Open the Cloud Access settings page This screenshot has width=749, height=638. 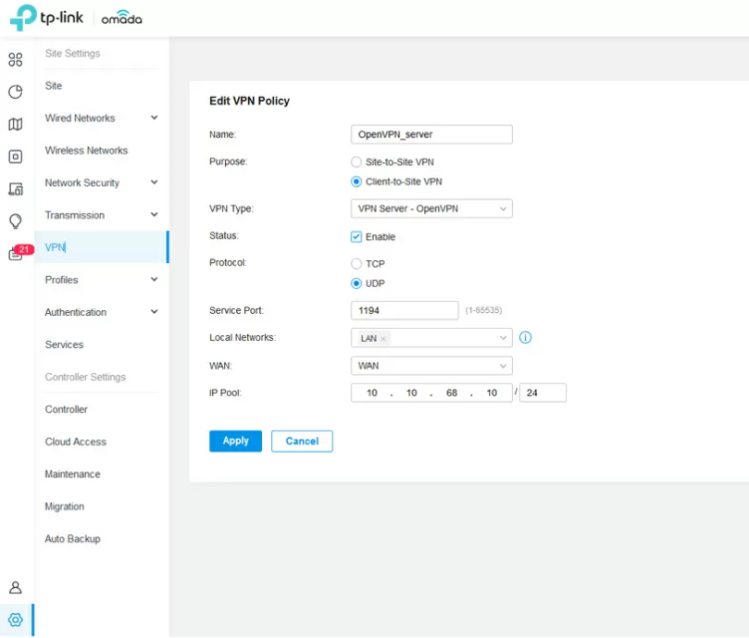75,442
